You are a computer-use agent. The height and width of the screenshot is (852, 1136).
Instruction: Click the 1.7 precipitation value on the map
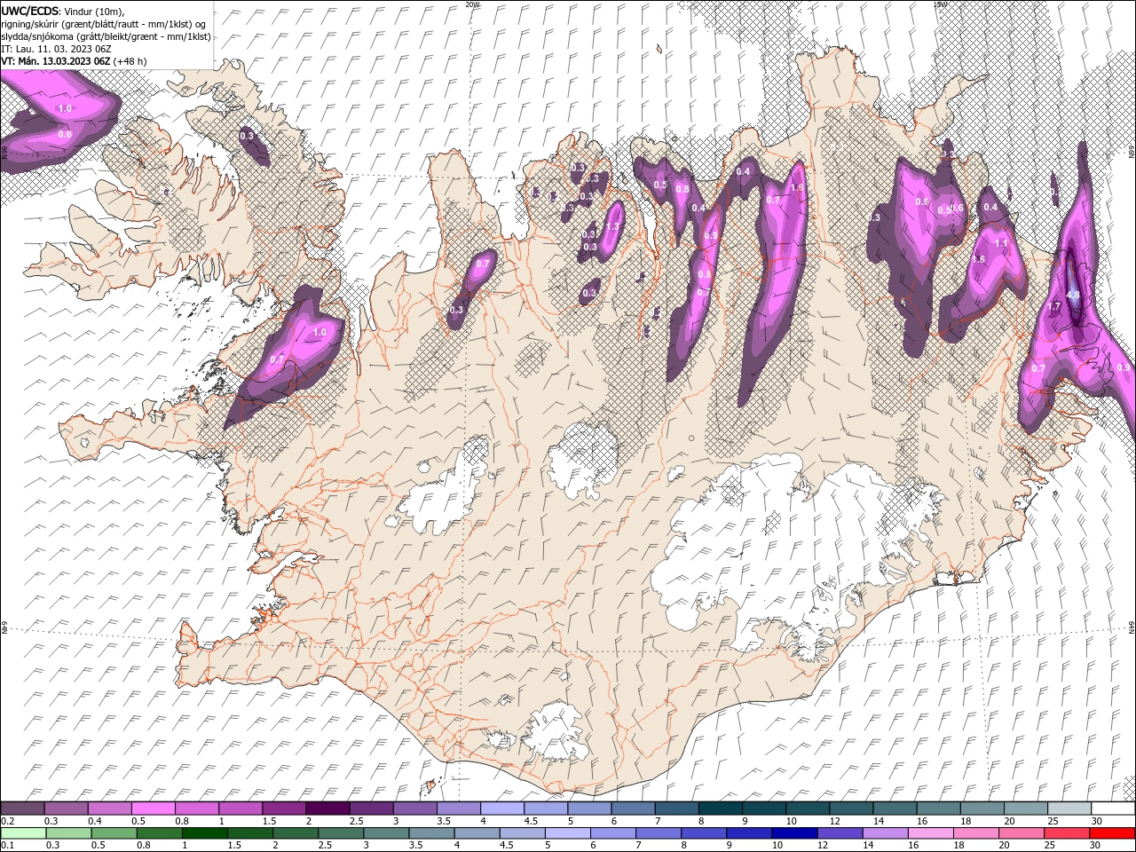(x=1054, y=306)
